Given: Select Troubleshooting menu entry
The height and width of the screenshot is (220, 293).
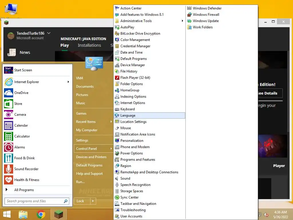Looking at the screenshot, I should click(x=149, y=210).
